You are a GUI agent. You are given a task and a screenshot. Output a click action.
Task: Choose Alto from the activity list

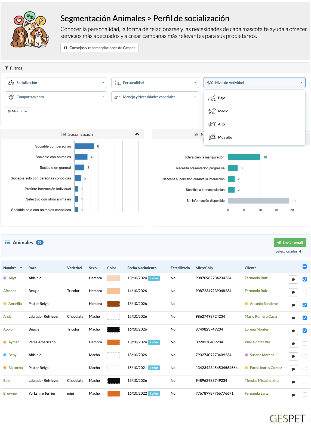pyautogui.click(x=254, y=124)
